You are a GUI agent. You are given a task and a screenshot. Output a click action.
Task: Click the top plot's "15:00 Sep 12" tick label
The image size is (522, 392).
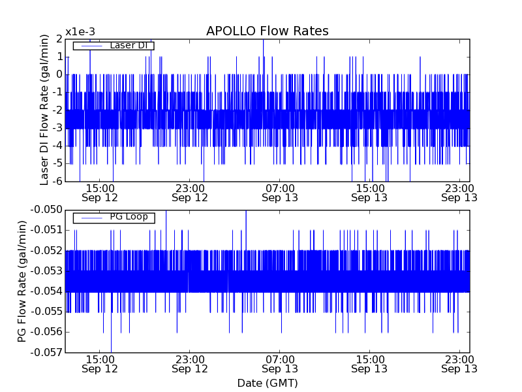(100, 192)
